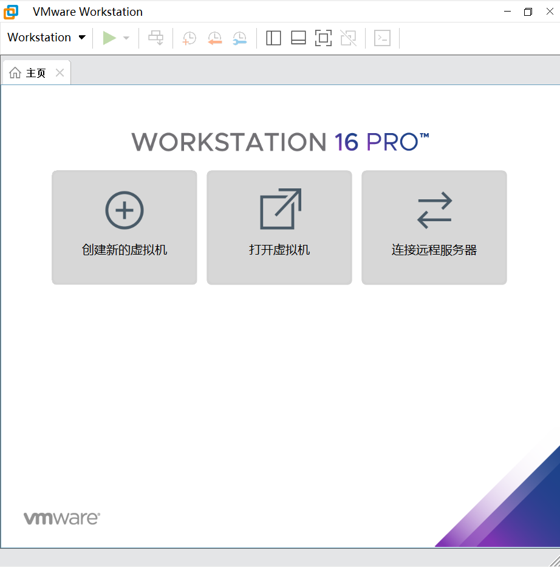Take a snapshot of the virtual machine

[x=190, y=38]
